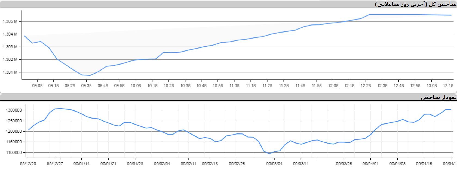Click the 1.301 M y-axis label
The width and height of the screenshot is (457, 172).
coord(10,72)
